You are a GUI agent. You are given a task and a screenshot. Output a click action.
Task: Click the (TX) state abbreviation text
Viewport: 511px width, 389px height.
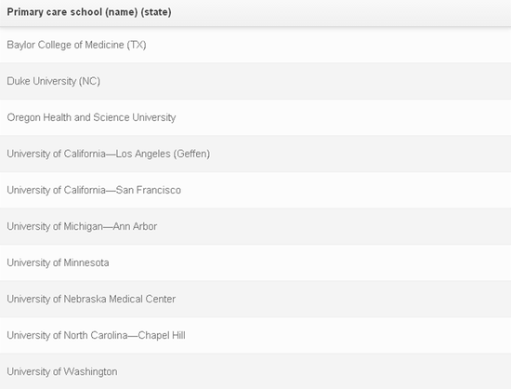click(137, 45)
